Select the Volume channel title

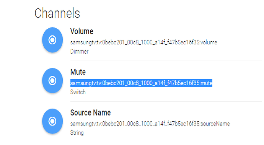tap(81, 31)
